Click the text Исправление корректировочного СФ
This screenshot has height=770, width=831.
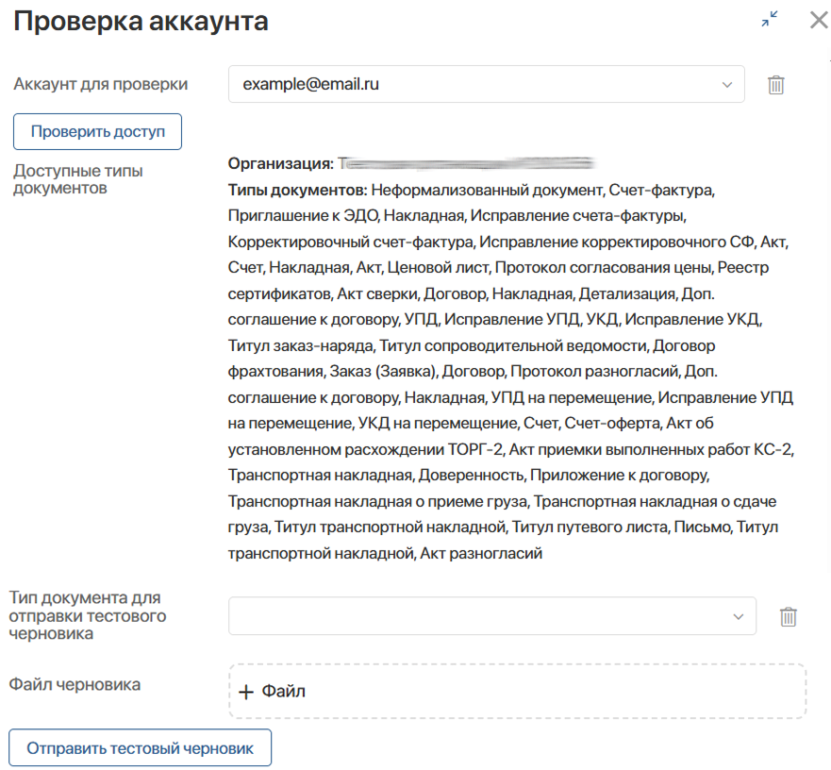pos(617,242)
